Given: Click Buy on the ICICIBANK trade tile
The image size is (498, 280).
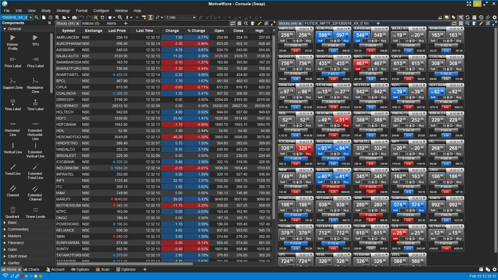Looking at the screenshot, I should [308, 154].
